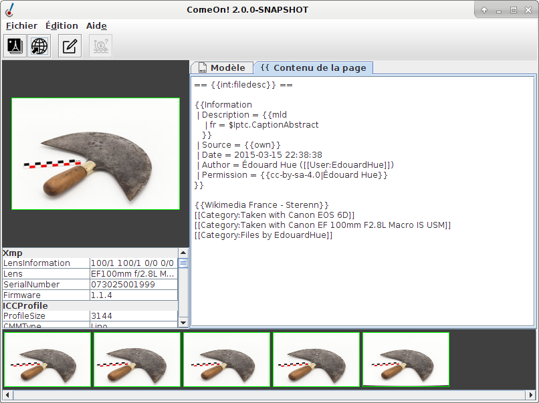Select the LensInformation metadata row
Screen dimensions: 539x403
90,263
